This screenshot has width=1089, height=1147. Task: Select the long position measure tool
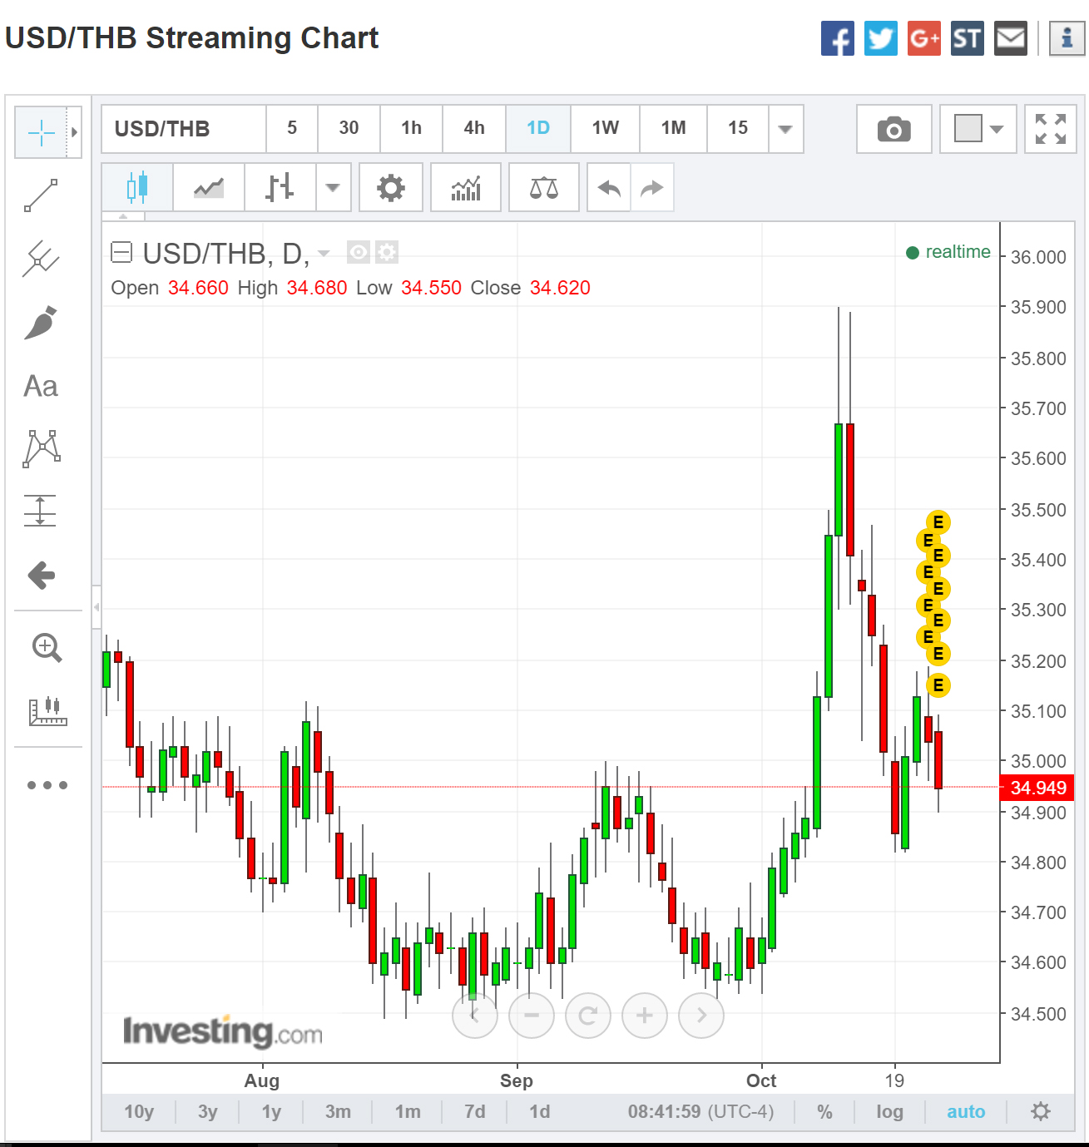[41, 512]
